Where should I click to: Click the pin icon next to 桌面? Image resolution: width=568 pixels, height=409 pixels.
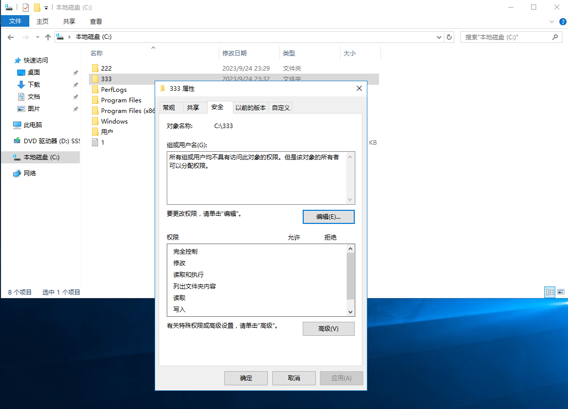pyautogui.click(x=75, y=73)
